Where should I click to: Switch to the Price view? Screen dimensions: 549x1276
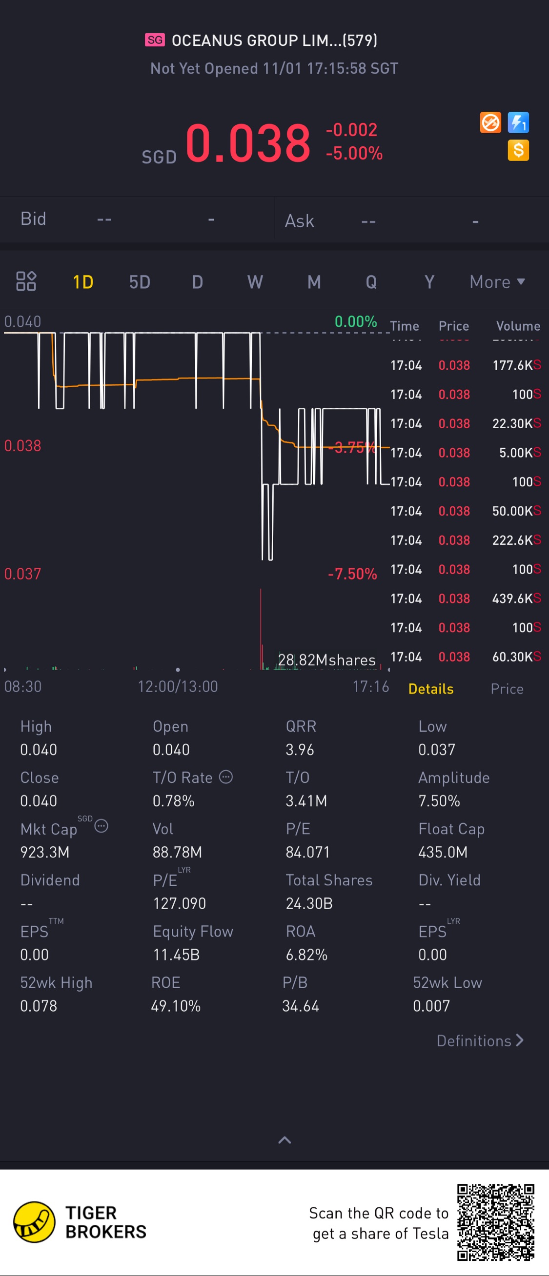tap(507, 689)
